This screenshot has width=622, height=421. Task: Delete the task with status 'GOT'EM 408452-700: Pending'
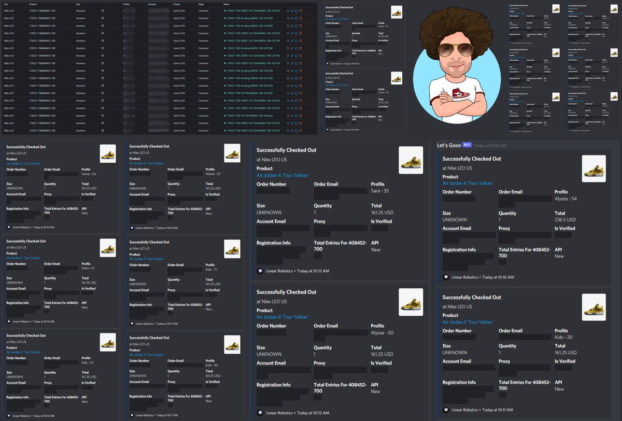[301, 116]
